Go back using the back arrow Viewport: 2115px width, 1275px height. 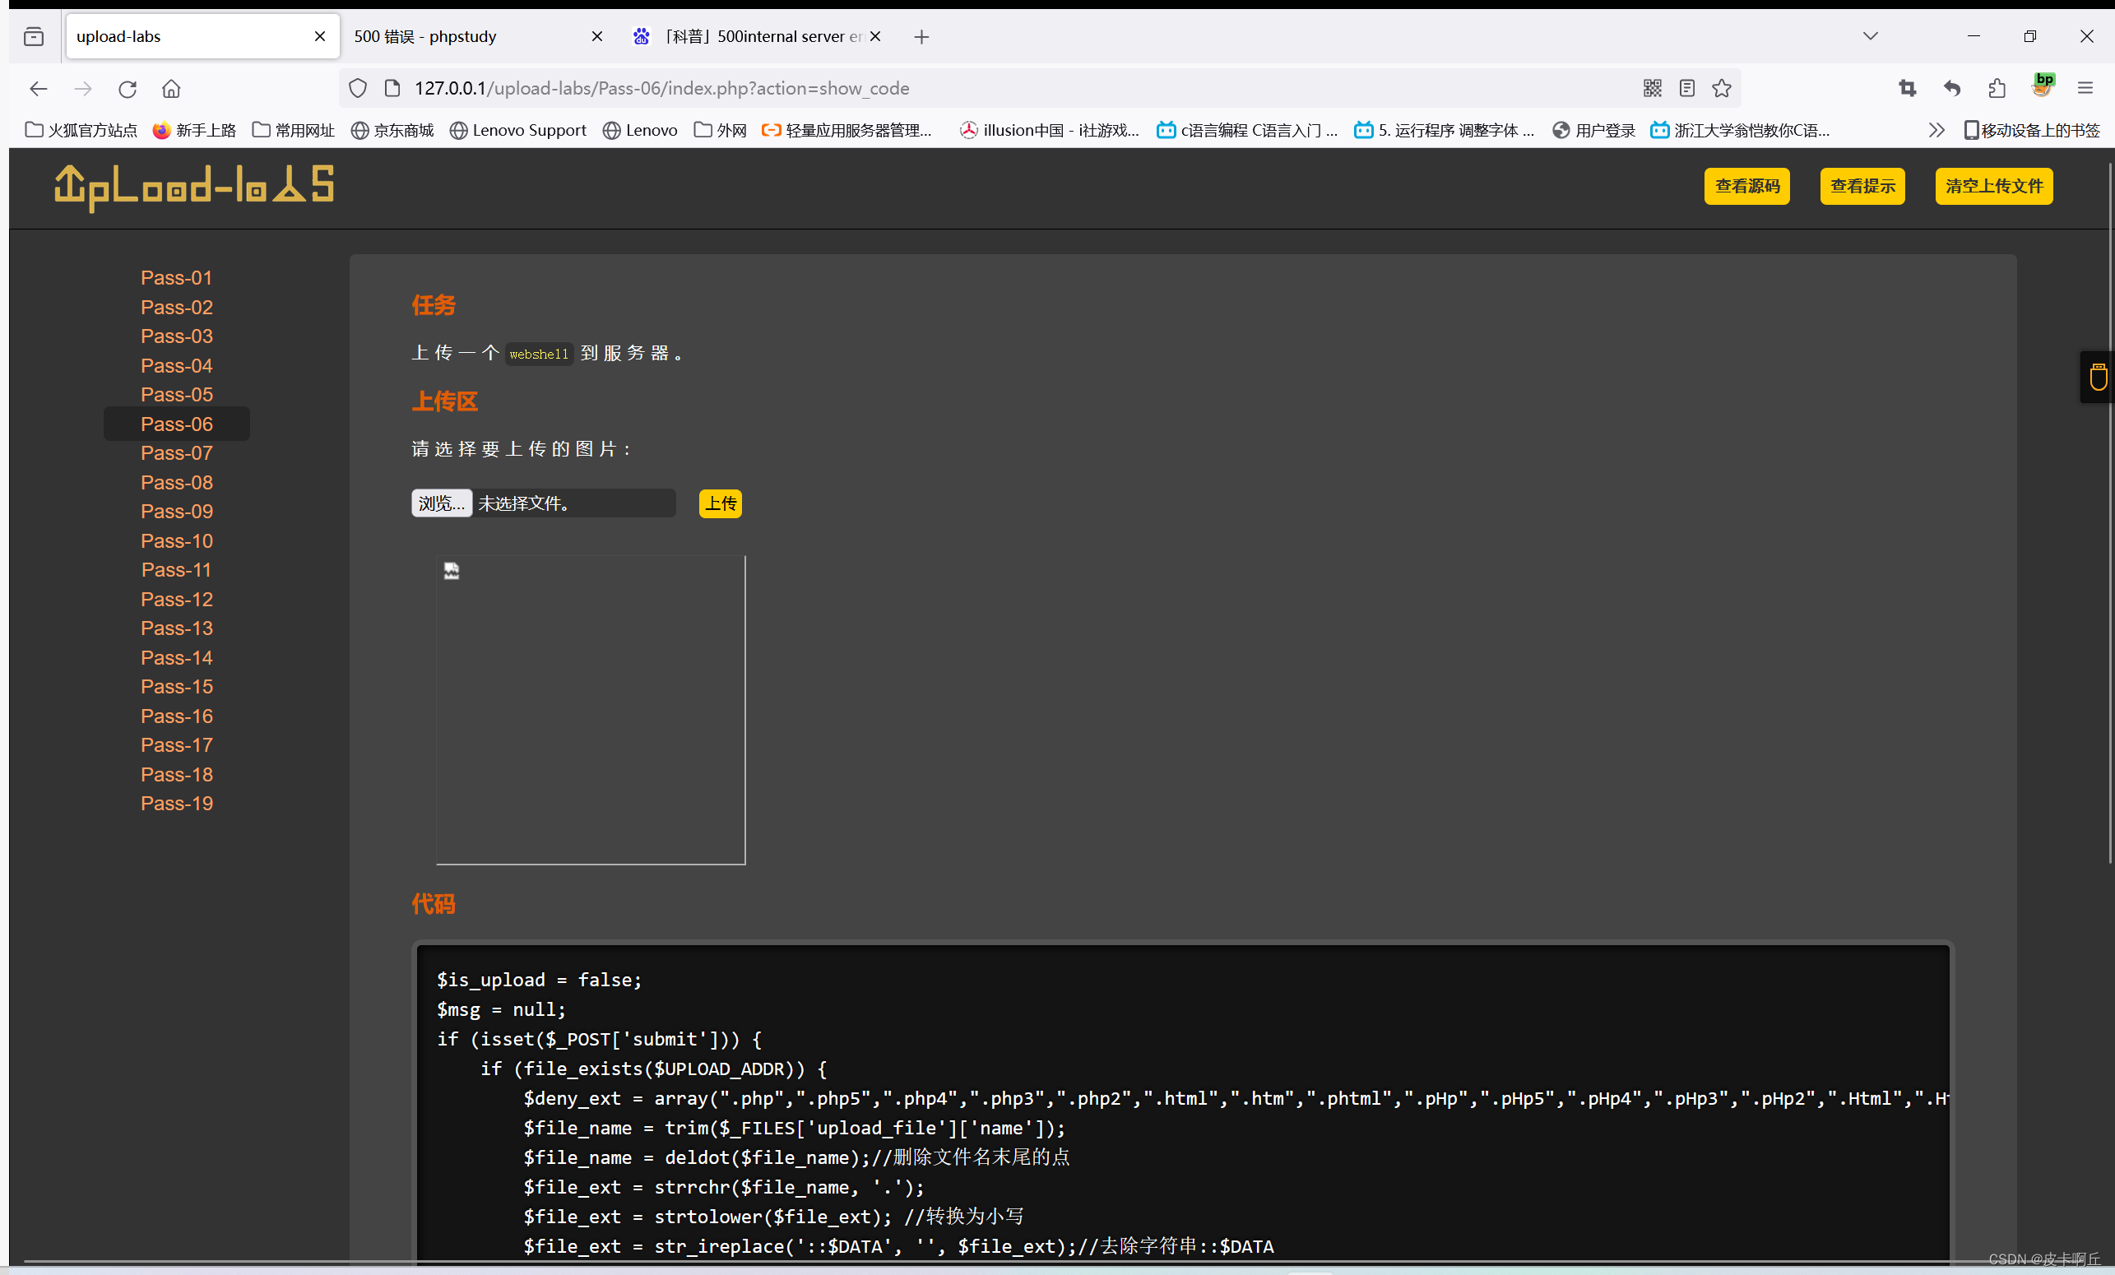pos(39,87)
